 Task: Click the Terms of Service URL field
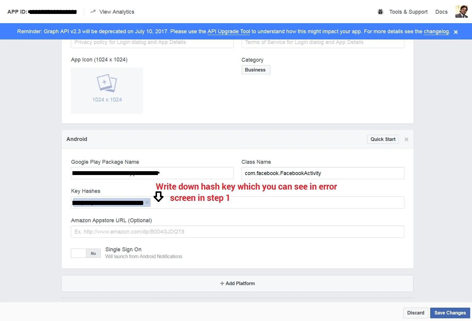323,43
